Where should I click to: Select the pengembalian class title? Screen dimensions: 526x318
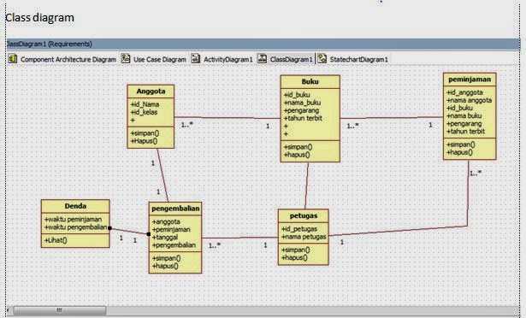point(175,209)
